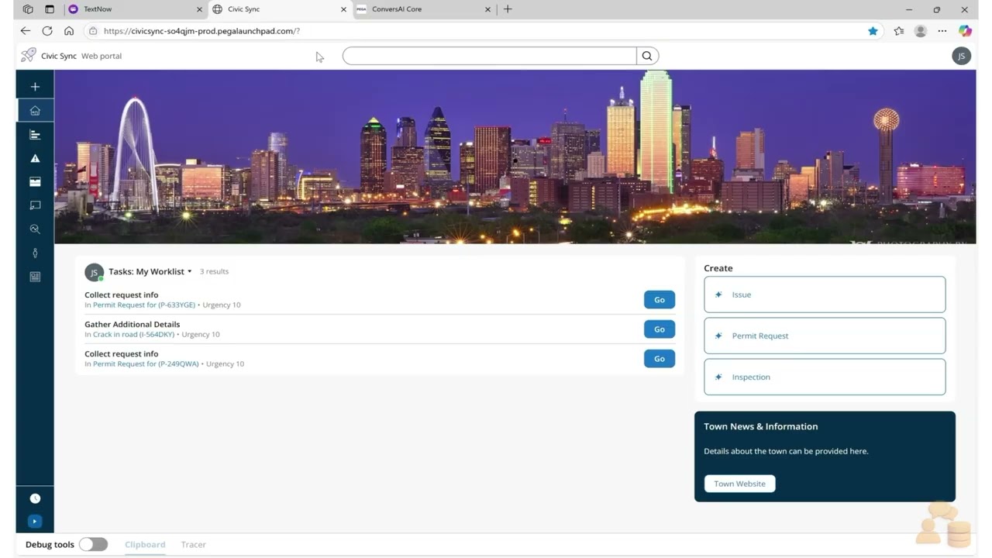Screen dimensions: 992x558
Task: Open the browser home page
Action: point(69,31)
